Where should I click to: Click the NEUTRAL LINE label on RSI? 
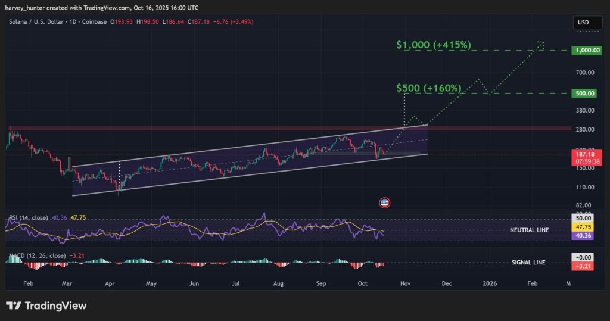pyautogui.click(x=530, y=230)
